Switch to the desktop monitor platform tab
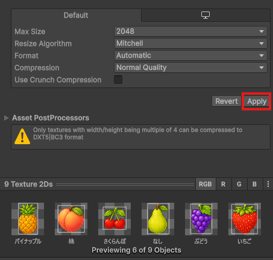 [x=206, y=15]
